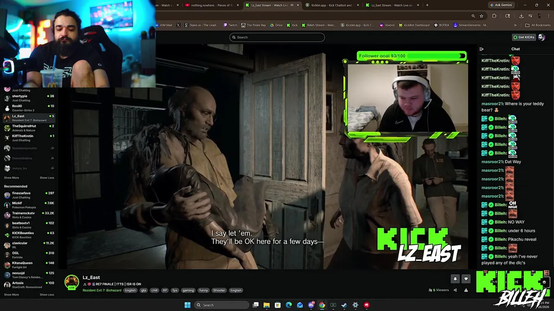Open the Voxbot bookmark
This screenshot has height=311, width=554.
click(x=387, y=25)
